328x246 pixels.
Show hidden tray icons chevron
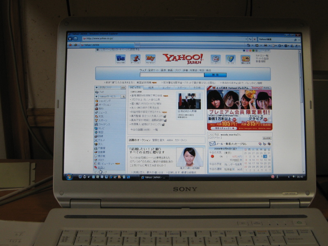[289, 177]
